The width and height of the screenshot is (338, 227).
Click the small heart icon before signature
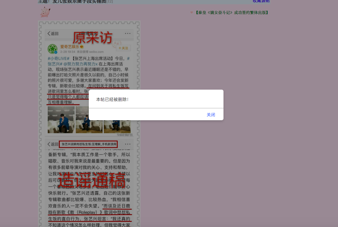[191, 13]
